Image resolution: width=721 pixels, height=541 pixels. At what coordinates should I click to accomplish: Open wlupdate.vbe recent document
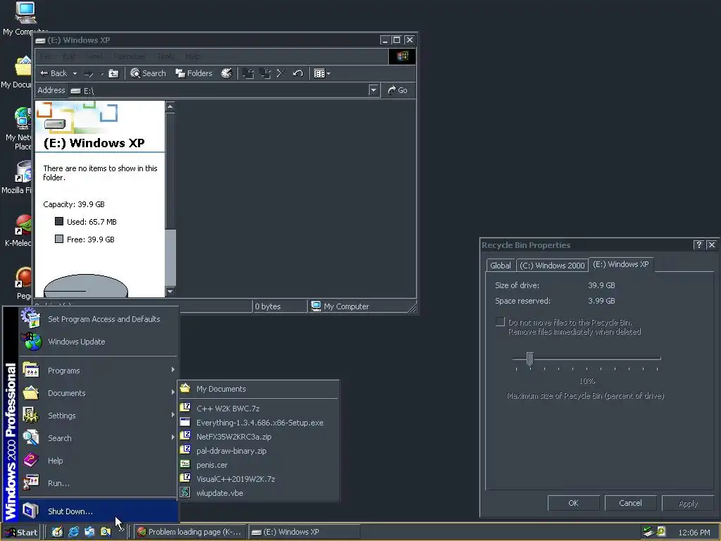pyautogui.click(x=258, y=492)
